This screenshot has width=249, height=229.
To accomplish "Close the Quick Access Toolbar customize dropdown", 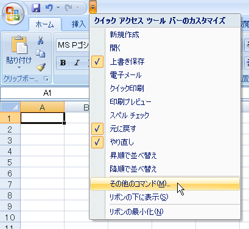I will (93, 7).
